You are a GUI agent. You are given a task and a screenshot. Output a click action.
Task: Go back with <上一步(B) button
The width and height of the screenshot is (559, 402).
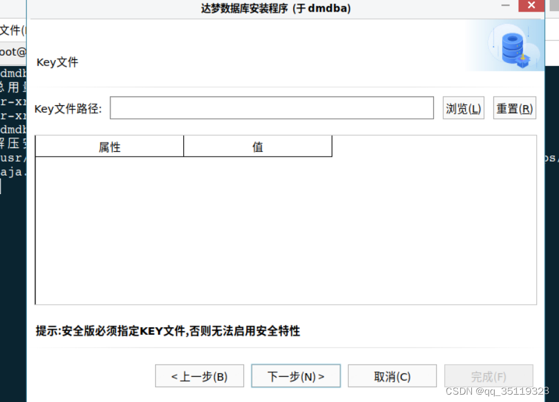[199, 376]
